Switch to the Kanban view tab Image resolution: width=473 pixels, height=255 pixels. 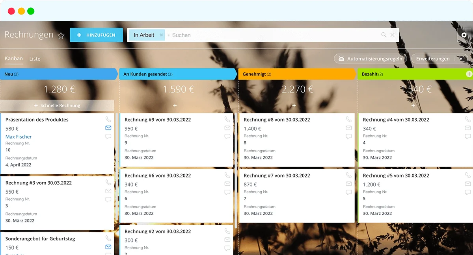pyautogui.click(x=14, y=59)
